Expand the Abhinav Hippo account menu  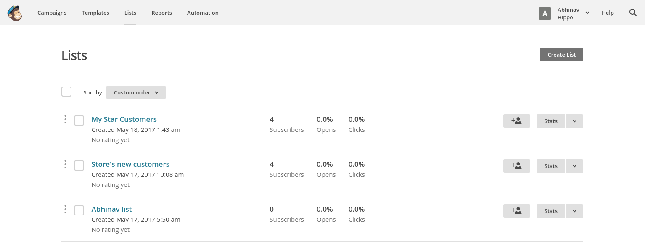coord(574,13)
